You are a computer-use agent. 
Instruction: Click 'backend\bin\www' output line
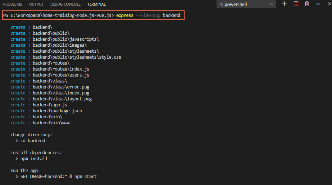pos(51,123)
